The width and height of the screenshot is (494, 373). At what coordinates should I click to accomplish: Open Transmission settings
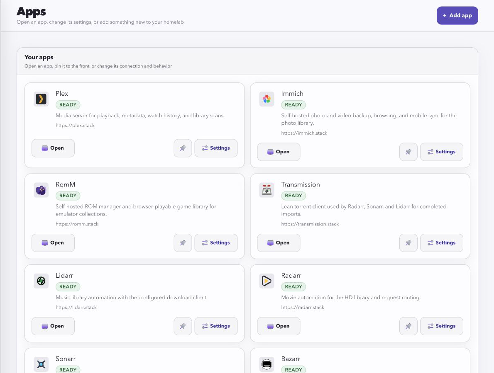click(x=441, y=243)
